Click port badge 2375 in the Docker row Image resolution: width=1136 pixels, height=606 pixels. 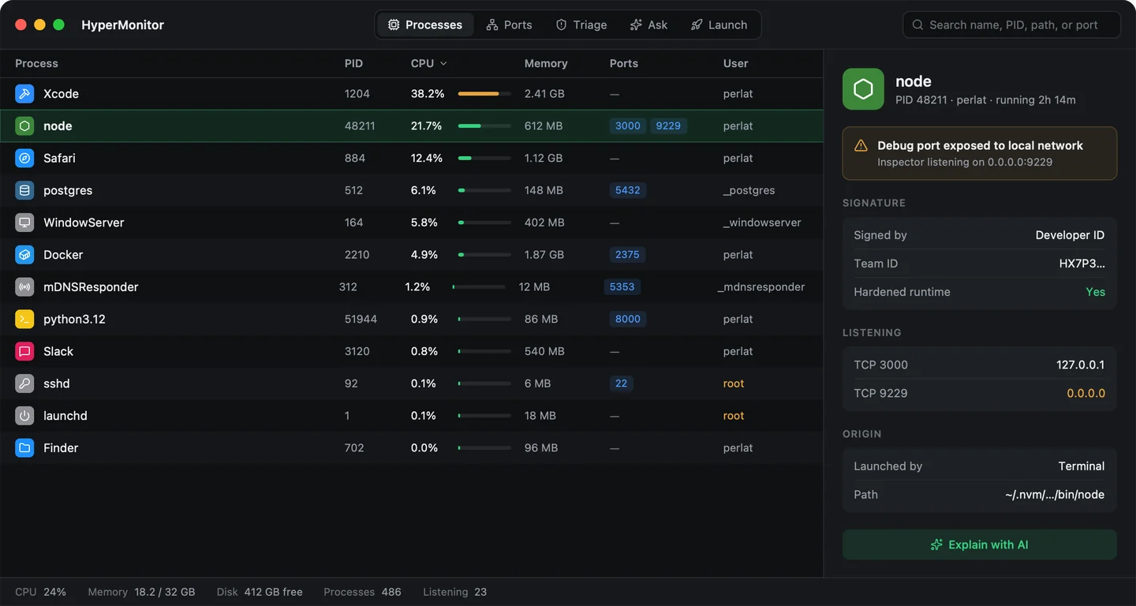click(x=628, y=255)
